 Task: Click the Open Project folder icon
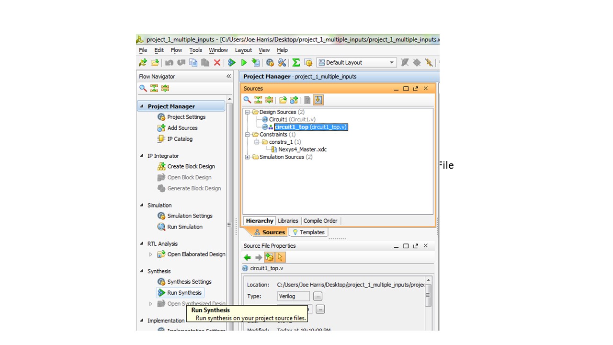[x=155, y=62]
